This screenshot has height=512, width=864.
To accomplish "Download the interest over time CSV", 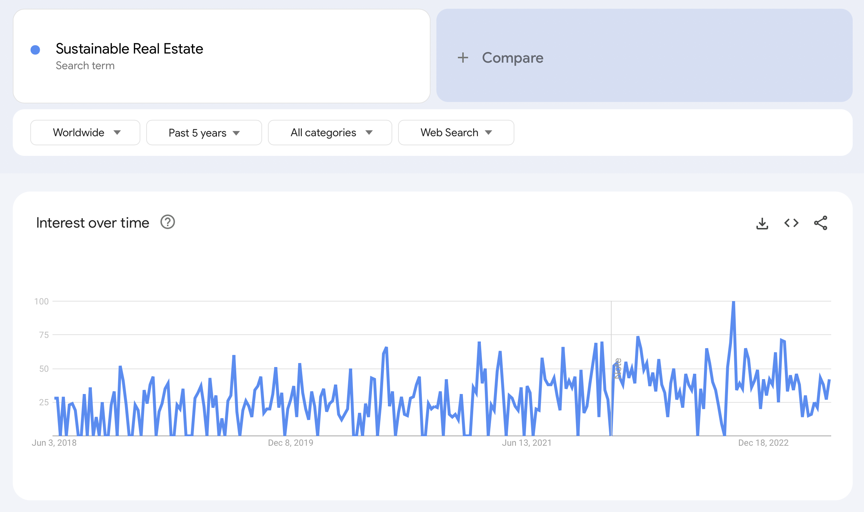I will (x=762, y=223).
